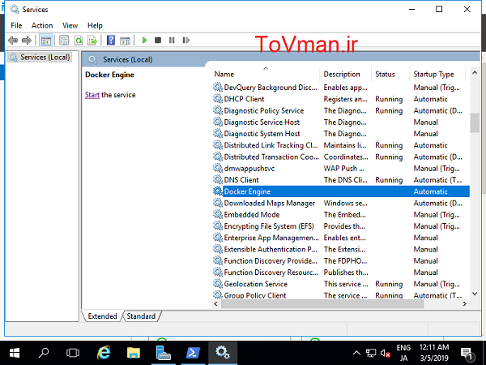Select the Diagnostic Service Host row
The width and height of the screenshot is (486, 365).
click(341, 122)
